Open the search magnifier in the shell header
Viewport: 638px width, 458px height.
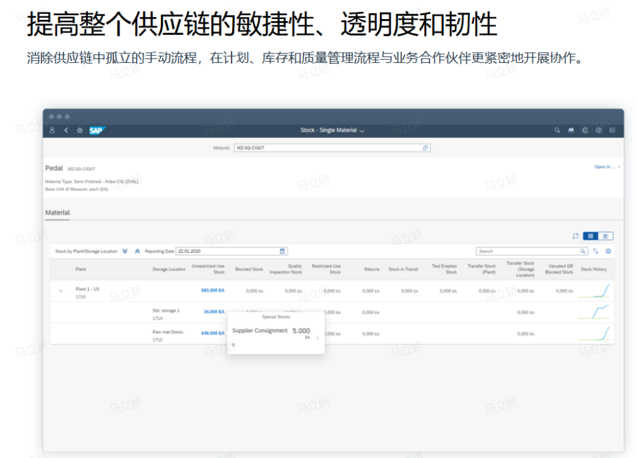(x=557, y=130)
